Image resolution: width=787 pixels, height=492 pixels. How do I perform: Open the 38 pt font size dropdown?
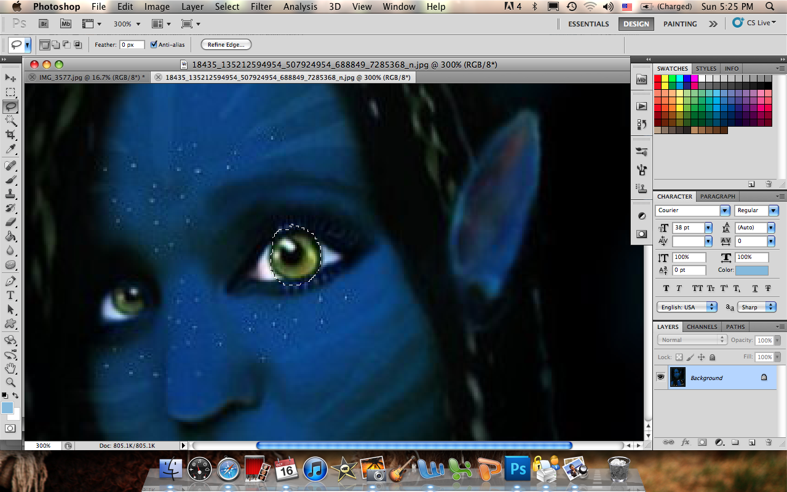(708, 228)
